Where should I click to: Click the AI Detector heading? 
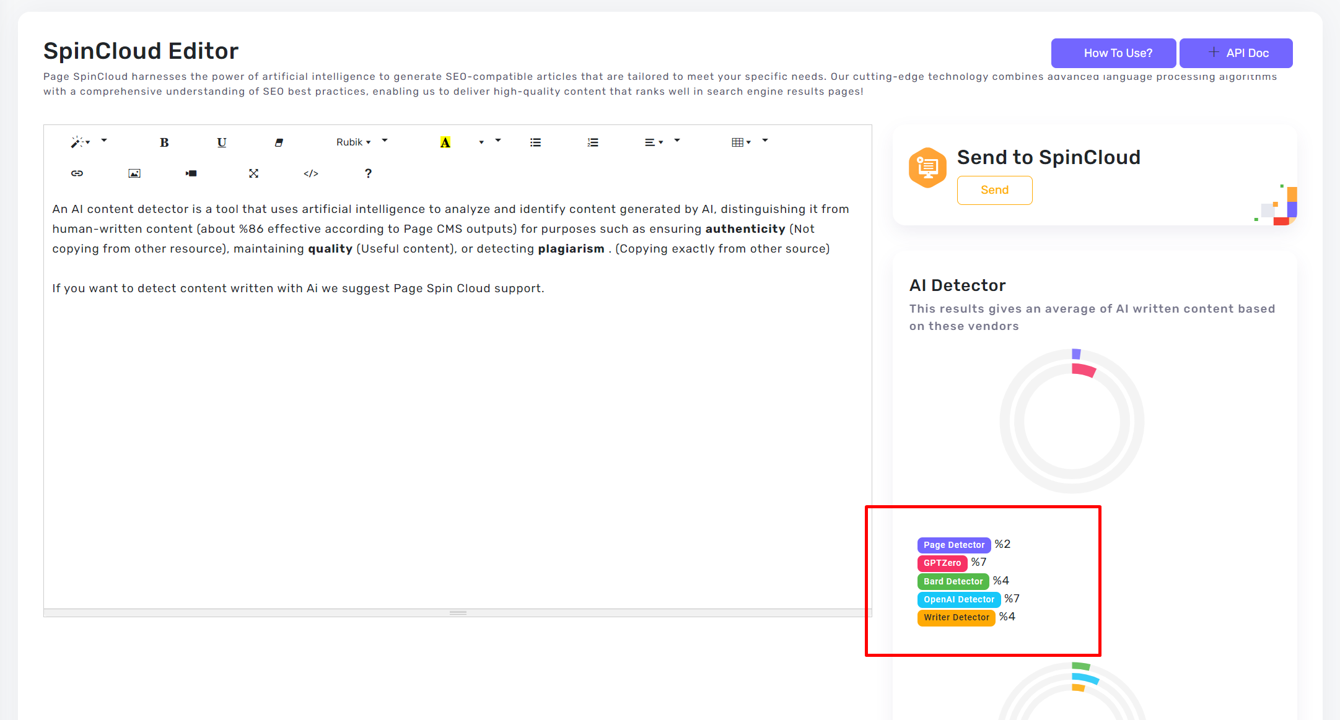957,285
